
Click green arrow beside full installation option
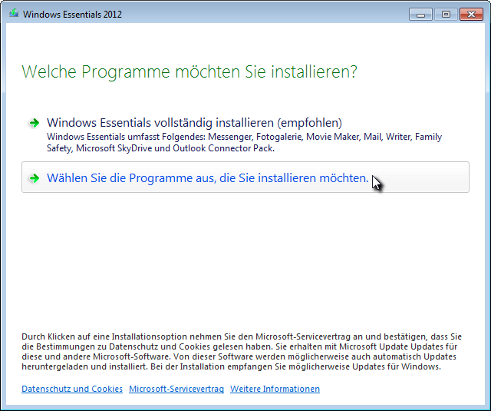(34, 123)
